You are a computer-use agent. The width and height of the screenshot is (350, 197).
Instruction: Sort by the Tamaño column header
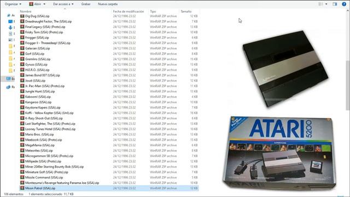186,11
